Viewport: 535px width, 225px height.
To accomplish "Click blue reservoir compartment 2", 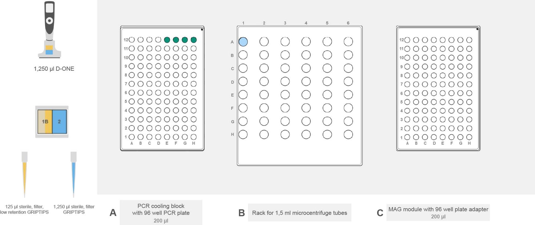I will [x=59, y=122].
